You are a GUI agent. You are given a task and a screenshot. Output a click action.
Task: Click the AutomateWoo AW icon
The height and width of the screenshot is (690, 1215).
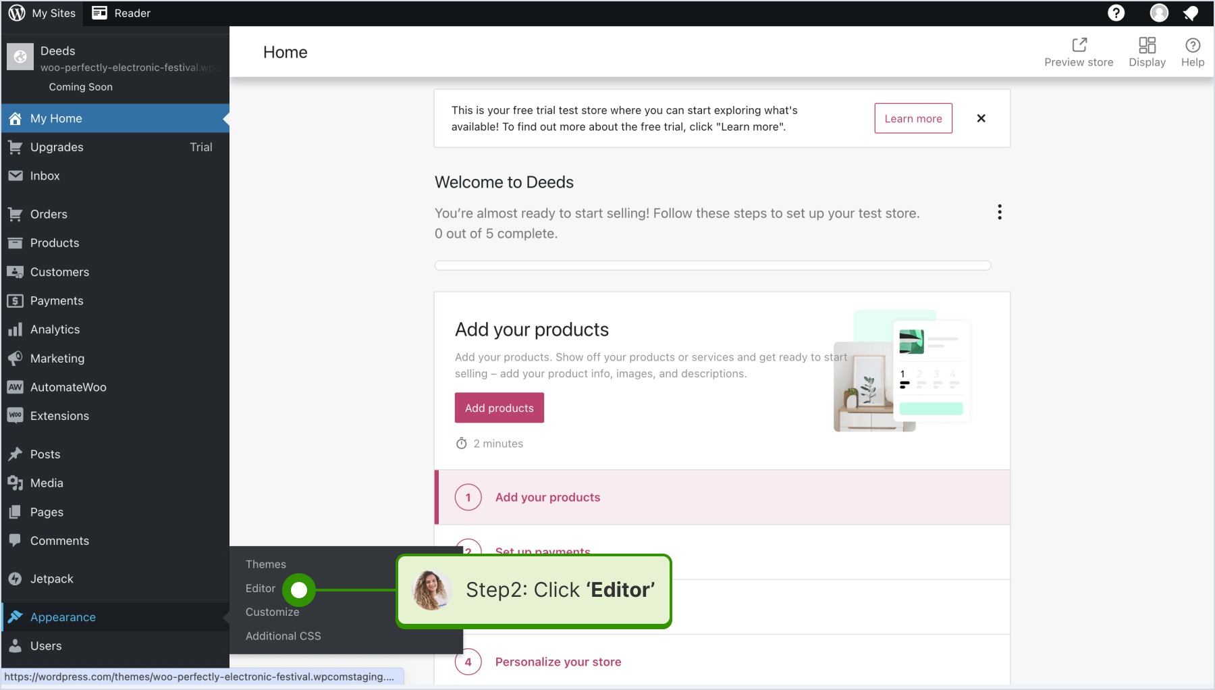coord(16,388)
